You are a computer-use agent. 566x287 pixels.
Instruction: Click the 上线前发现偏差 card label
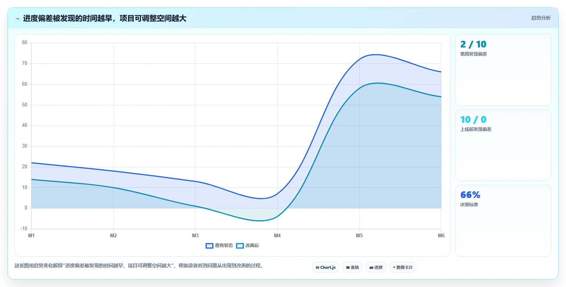coord(476,129)
